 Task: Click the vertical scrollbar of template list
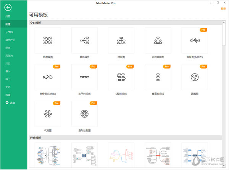[224, 34]
